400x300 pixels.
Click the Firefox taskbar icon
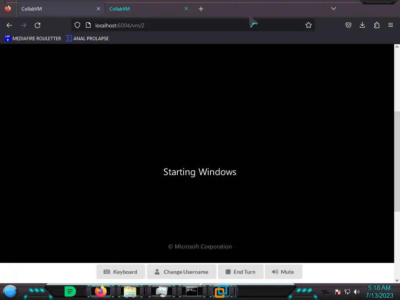coord(100,291)
